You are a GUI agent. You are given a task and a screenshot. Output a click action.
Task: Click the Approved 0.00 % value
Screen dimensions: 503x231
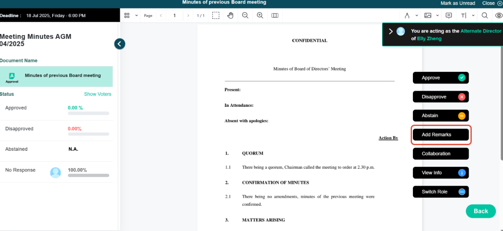coord(75,108)
